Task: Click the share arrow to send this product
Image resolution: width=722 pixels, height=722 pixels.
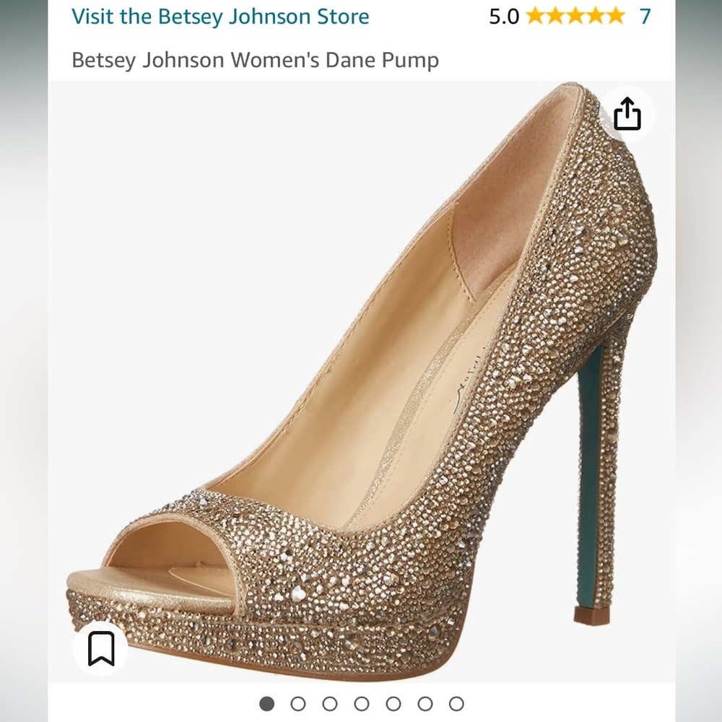Action: (x=629, y=113)
